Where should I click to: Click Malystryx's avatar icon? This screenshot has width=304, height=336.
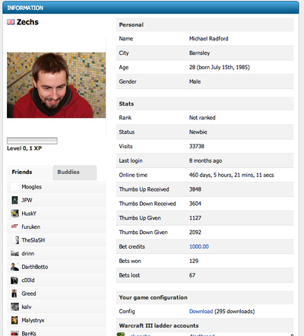tap(14, 320)
